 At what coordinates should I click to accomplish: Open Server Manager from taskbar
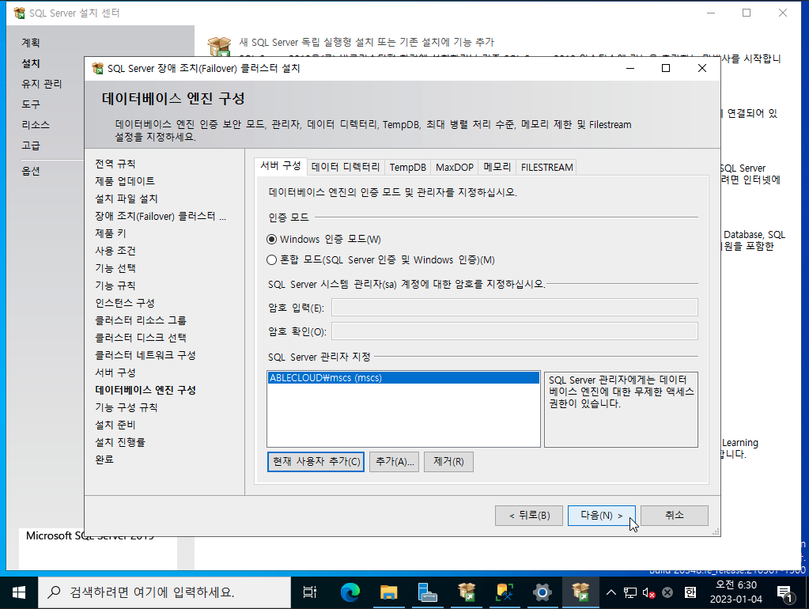coord(427,592)
